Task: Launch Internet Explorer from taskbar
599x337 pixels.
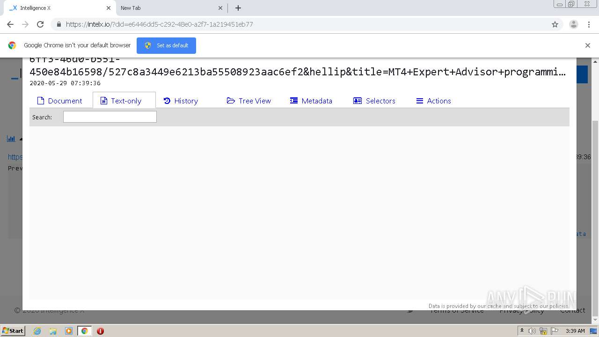Action: pos(37,331)
